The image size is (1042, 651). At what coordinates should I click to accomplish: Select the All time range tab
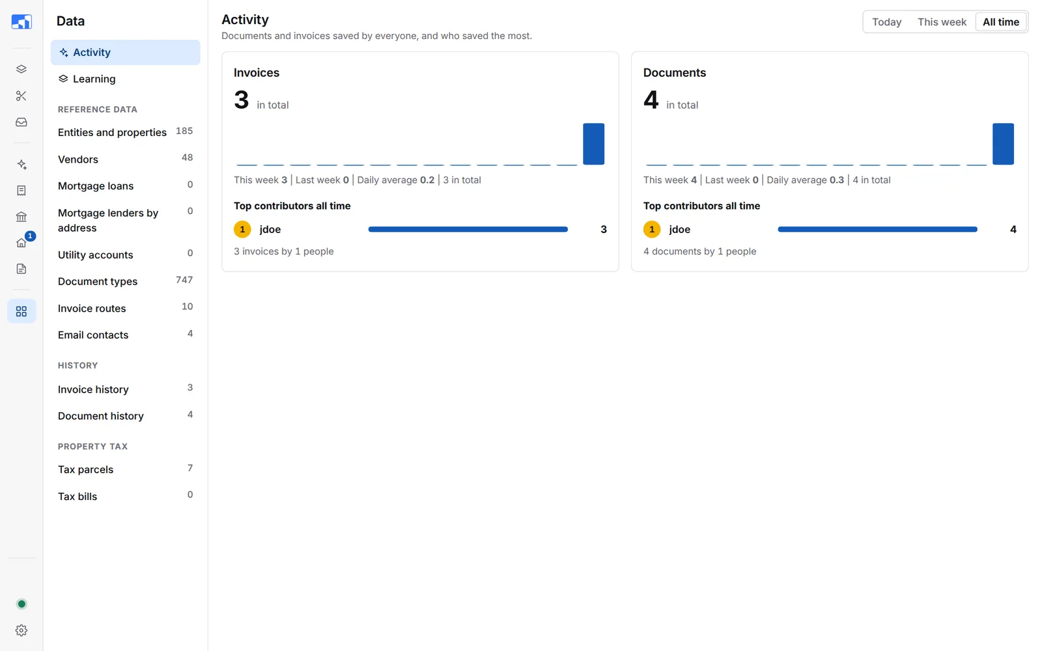tap(1000, 22)
